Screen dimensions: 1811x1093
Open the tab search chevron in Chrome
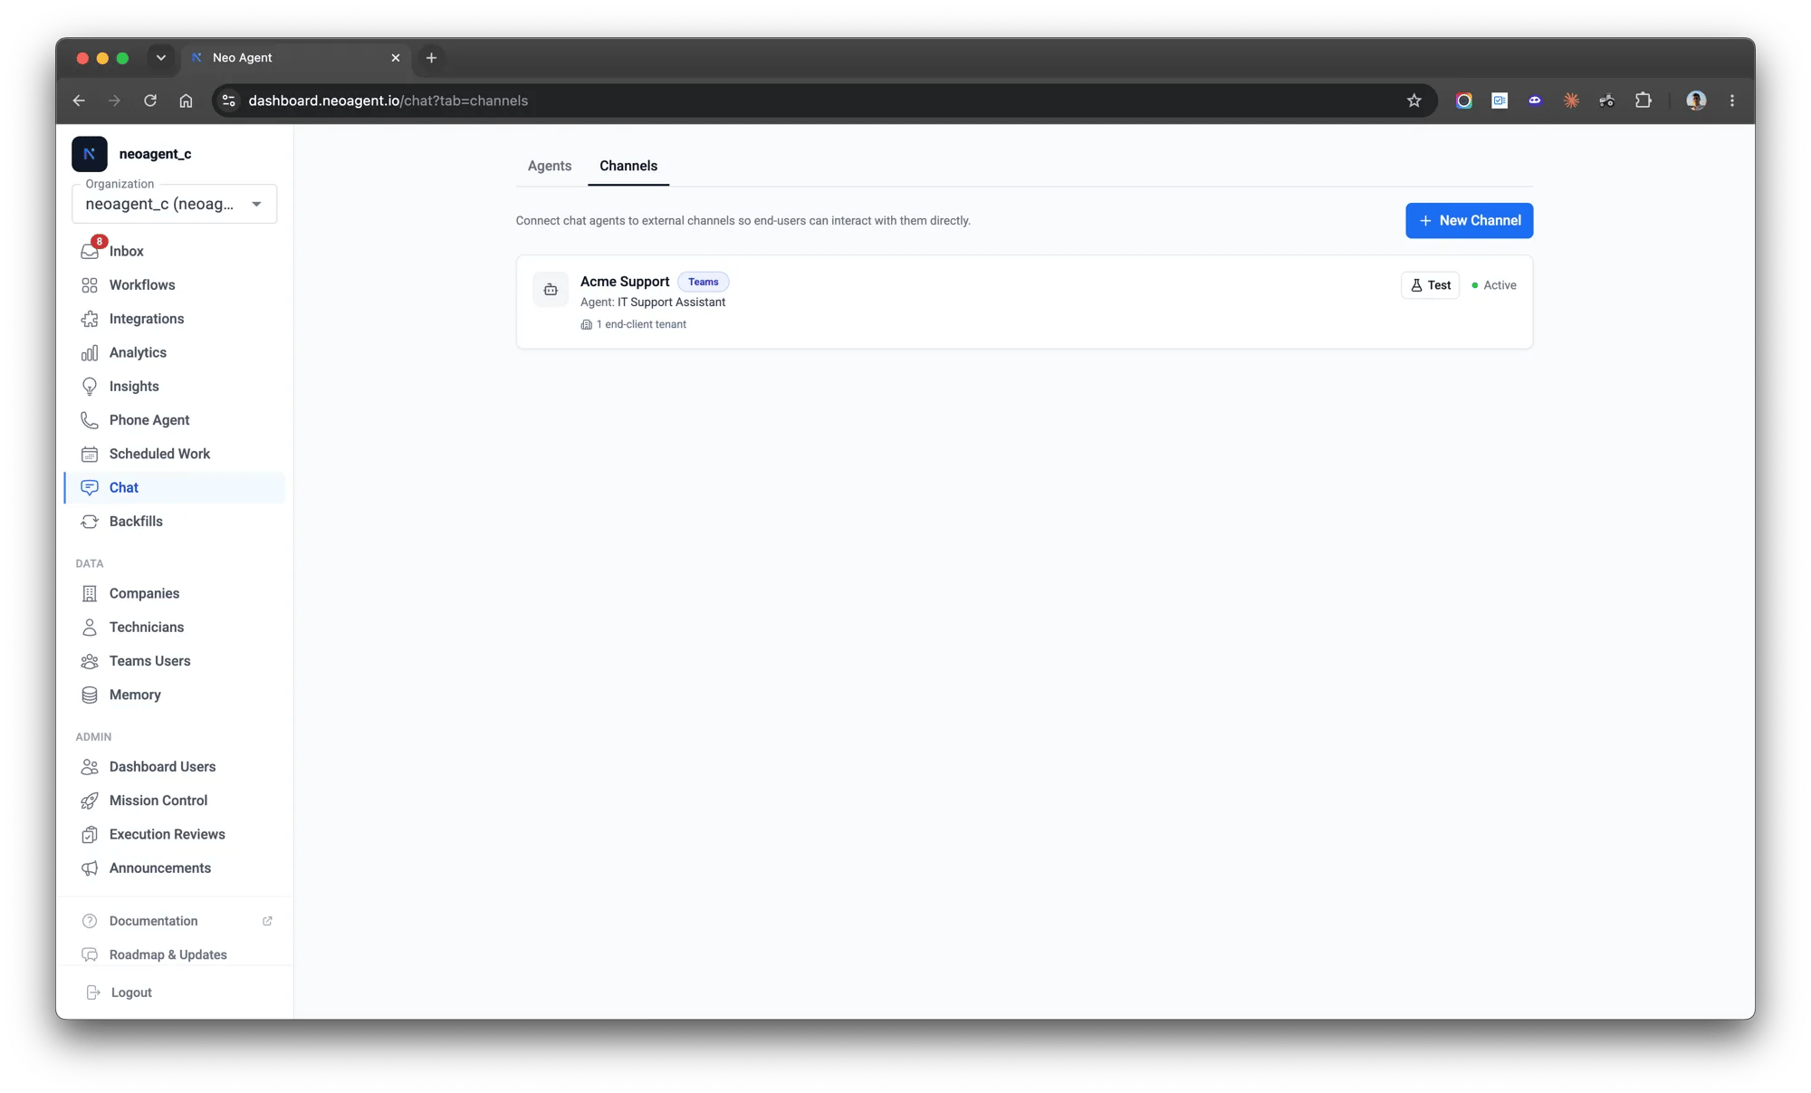click(161, 58)
